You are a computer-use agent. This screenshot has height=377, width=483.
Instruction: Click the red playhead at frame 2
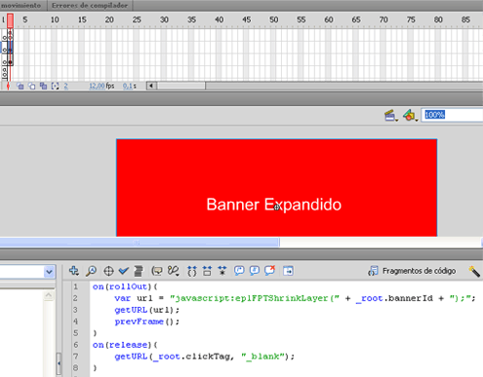[x=10, y=20]
